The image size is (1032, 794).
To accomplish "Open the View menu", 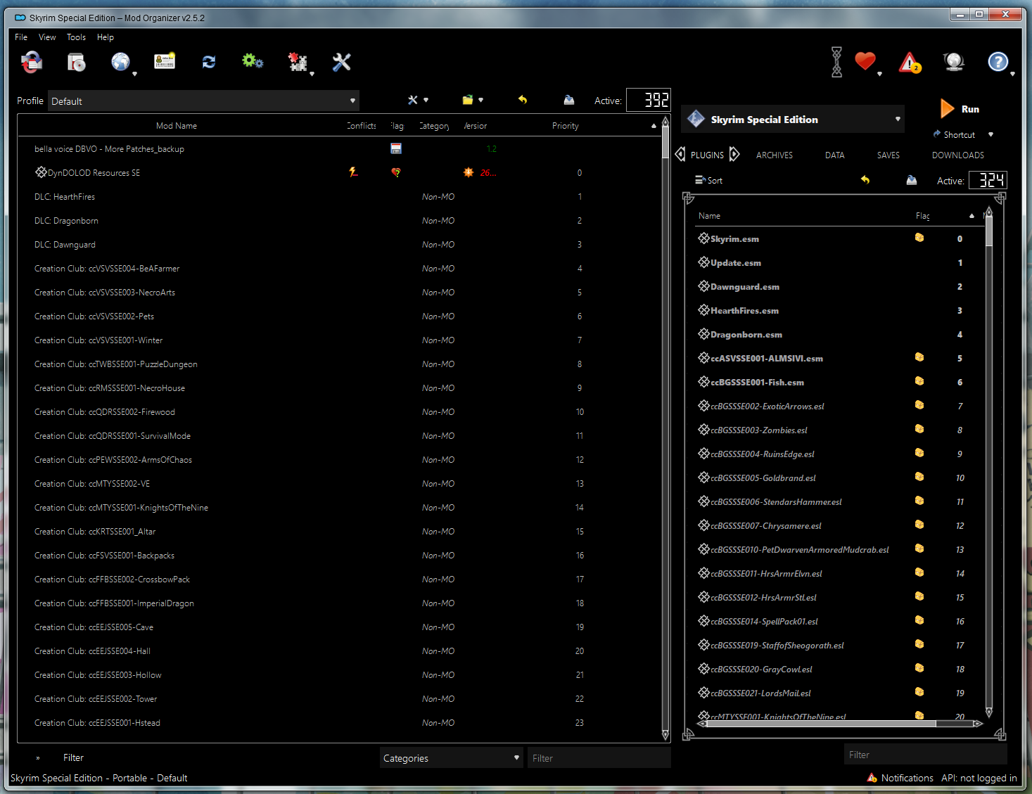I will click(x=47, y=37).
